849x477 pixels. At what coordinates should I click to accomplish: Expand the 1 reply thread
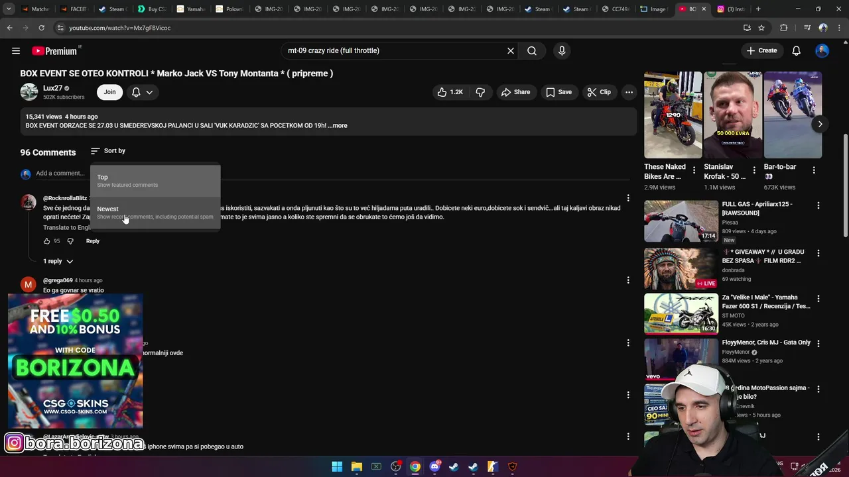click(x=58, y=261)
